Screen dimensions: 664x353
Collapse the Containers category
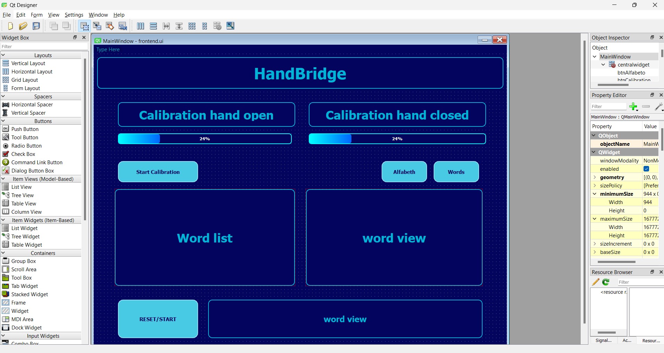[3, 253]
